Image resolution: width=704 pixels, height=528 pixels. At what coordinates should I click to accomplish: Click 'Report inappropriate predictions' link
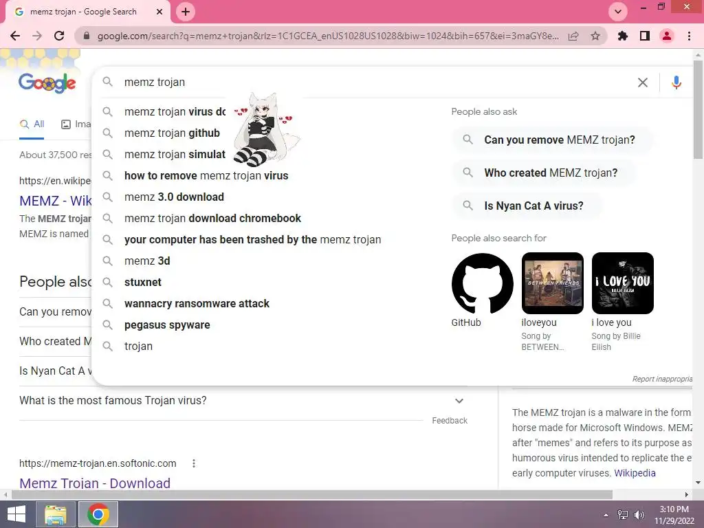click(662, 379)
